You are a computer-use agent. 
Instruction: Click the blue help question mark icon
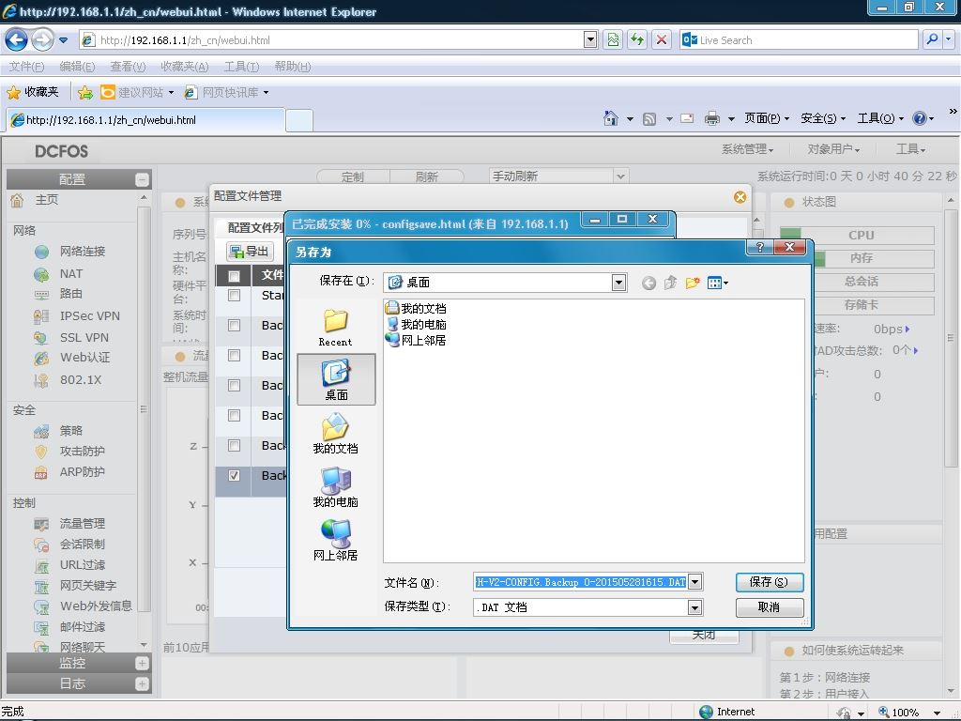pyautogui.click(x=919, y=118)
